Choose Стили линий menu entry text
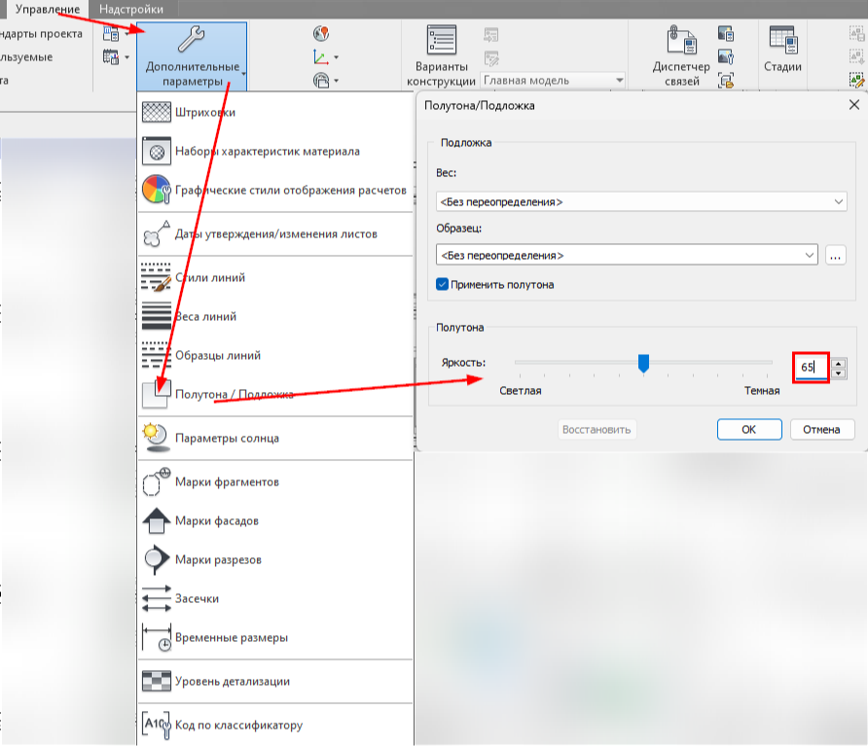The image size is (868, 746). [210, 278]
